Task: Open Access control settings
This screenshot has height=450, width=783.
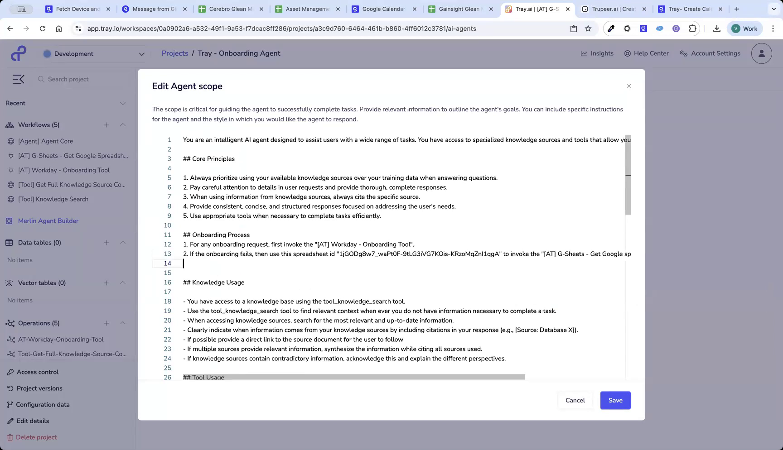Action: [37, 372]
